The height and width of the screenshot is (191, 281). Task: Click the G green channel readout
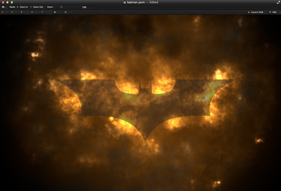[x=14, y=12]
